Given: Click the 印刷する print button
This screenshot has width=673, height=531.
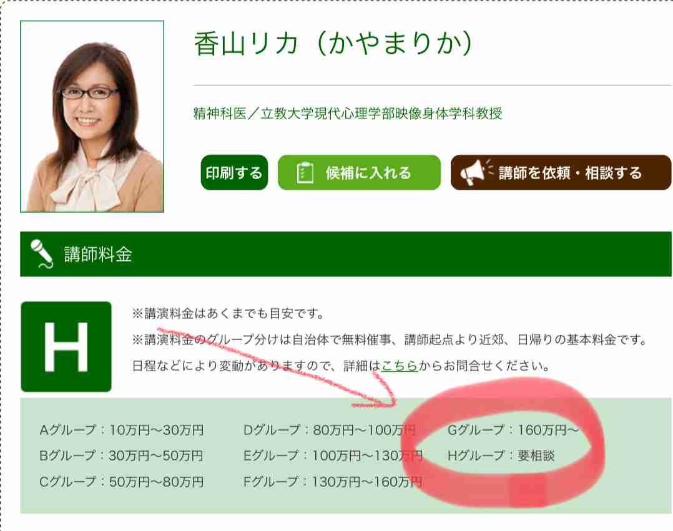Looking at the screenshot, I should (x=234, y=172).
